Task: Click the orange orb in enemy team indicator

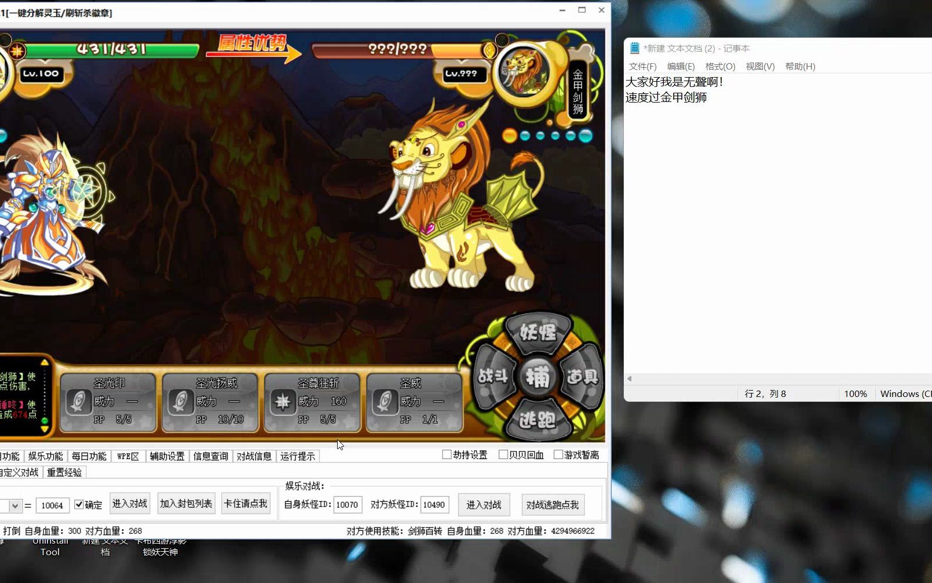Action: [510, 136]
